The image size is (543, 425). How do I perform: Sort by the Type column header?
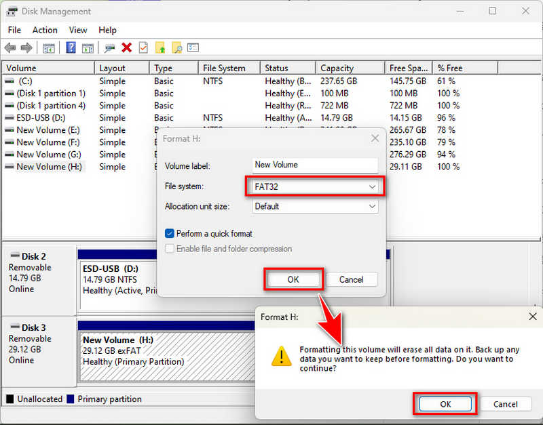174,68
